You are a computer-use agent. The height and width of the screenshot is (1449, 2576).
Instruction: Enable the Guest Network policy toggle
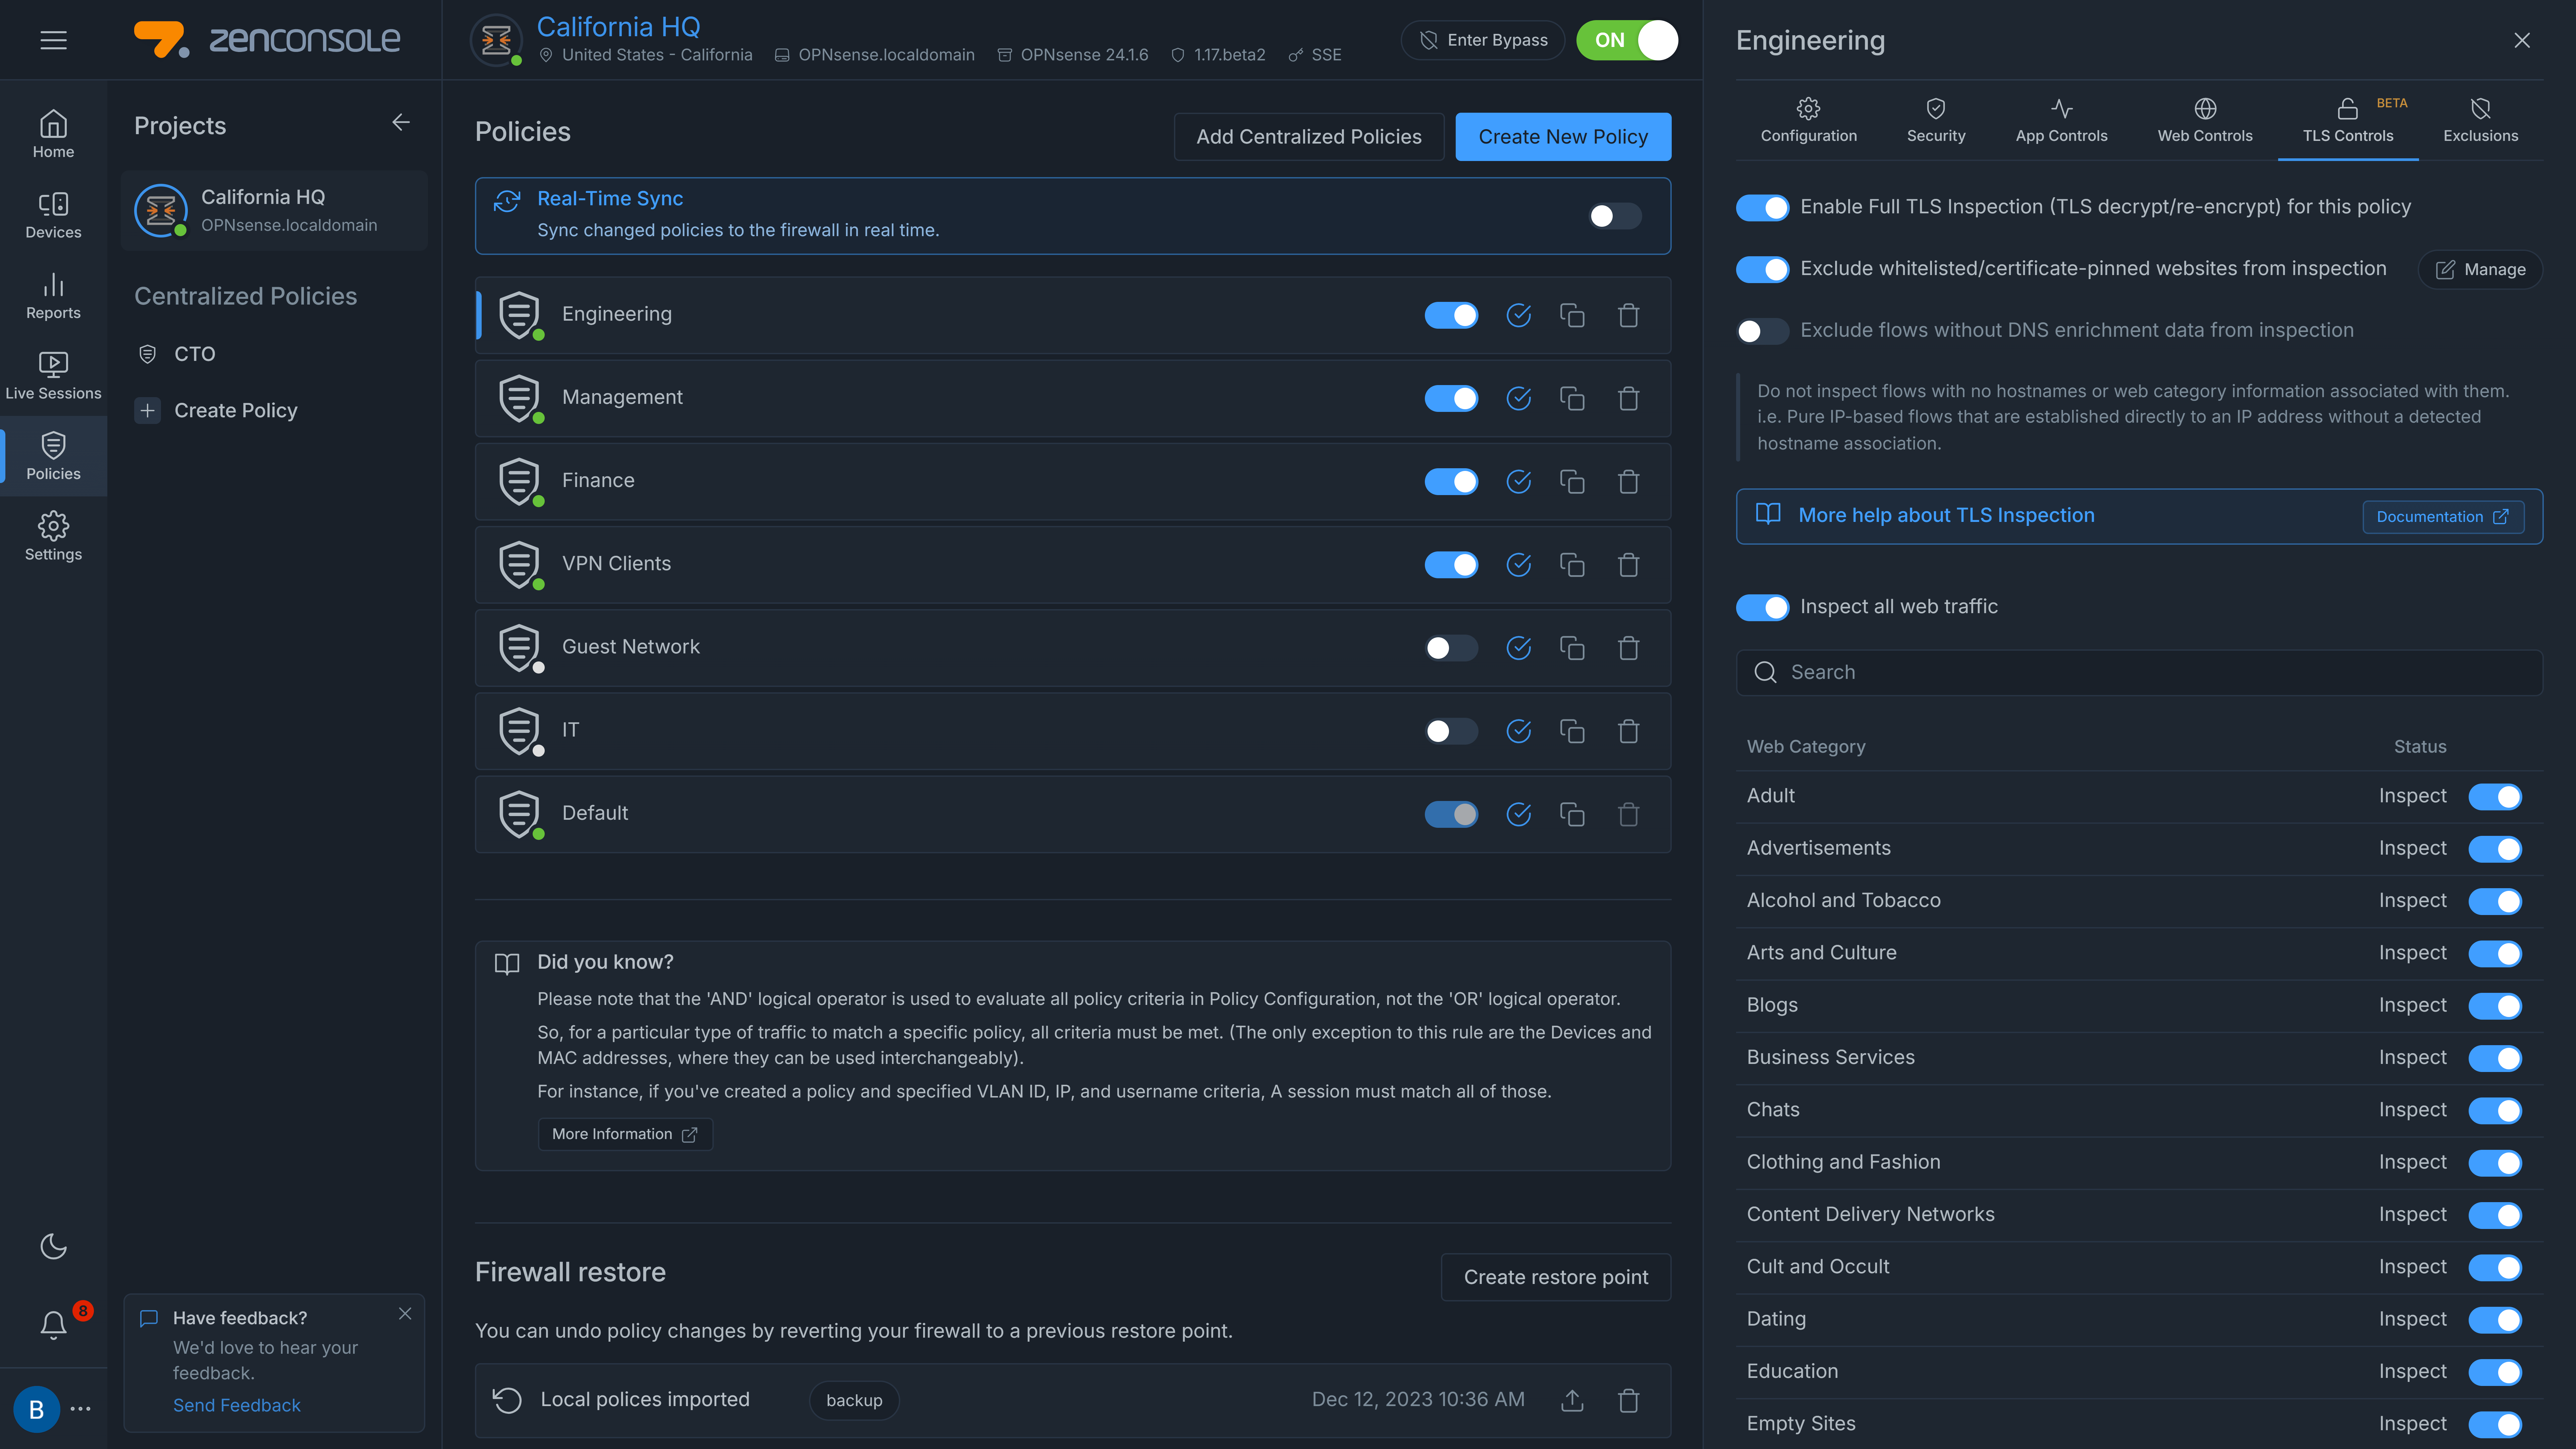tap(1450, 648)
